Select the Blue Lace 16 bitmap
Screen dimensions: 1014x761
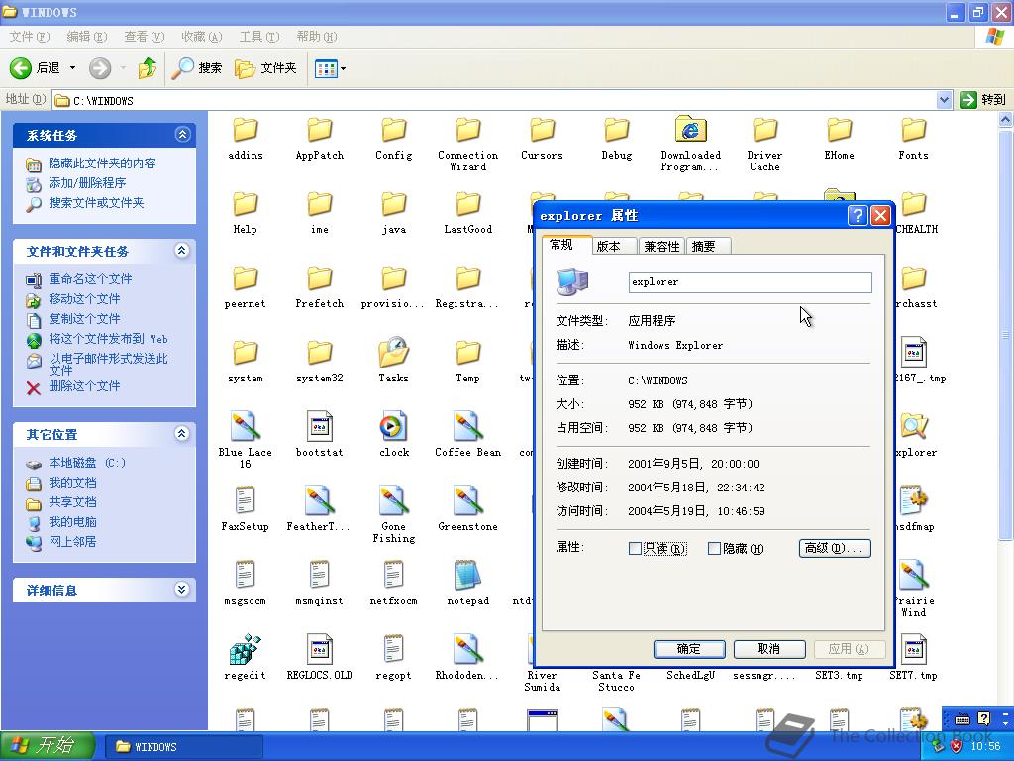(246, 426)
